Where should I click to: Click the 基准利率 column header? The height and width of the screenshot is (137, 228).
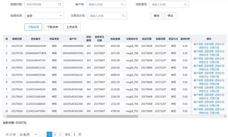coord(185,39)
